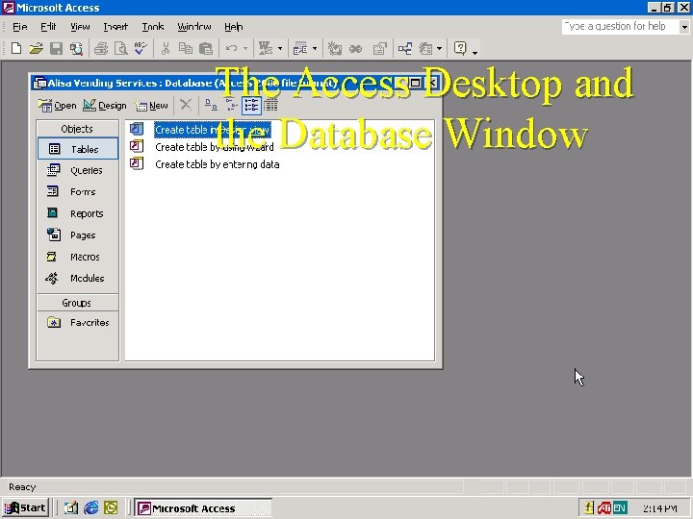Click the Open folder toolbar icon
This screenshot has height=519, width=693.
point(37,48)
